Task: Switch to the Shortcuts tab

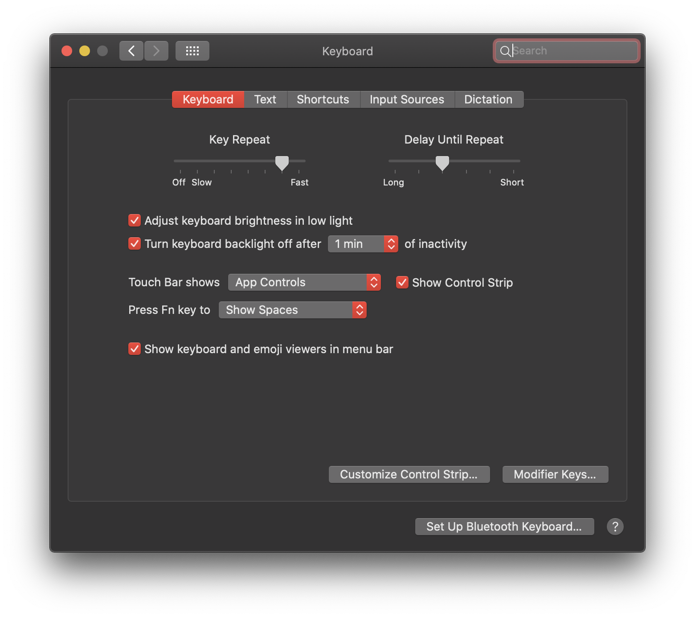Action: click(x=323, y=99)
